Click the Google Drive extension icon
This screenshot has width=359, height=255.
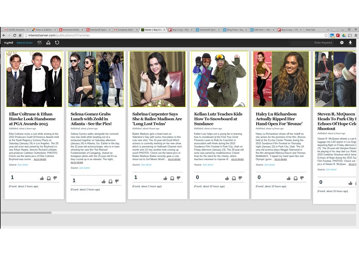pyautogui.click(x=344, y=35)
